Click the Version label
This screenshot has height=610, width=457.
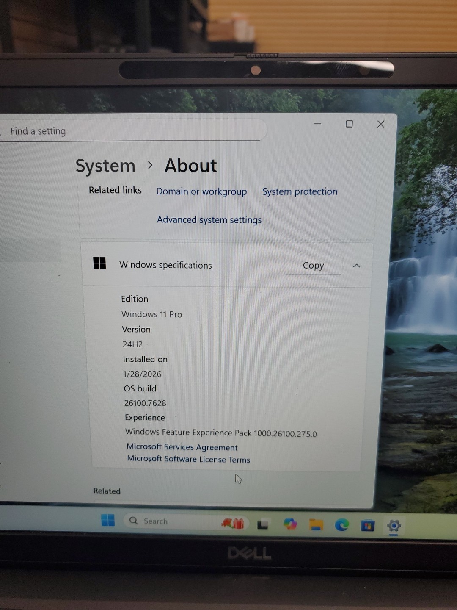click(136, 329)
